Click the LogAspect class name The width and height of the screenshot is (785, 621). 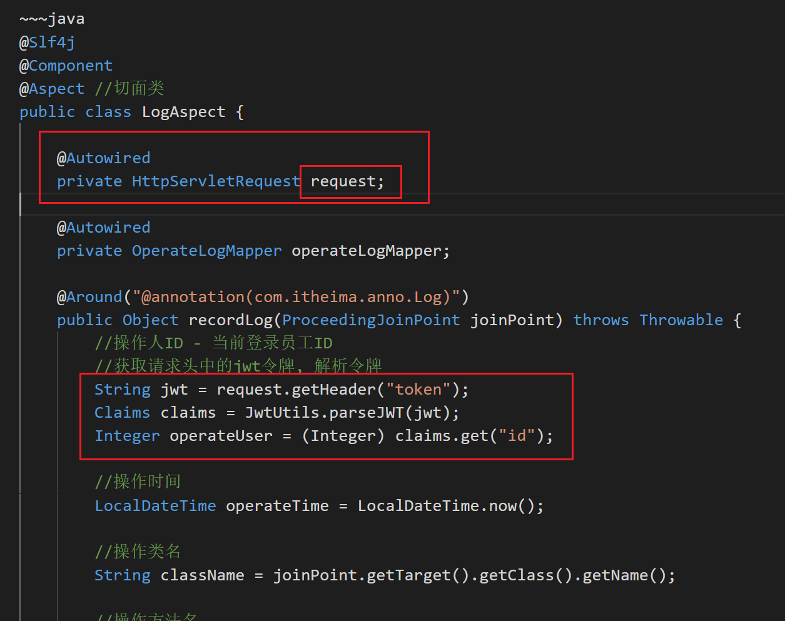coord(183,111)
